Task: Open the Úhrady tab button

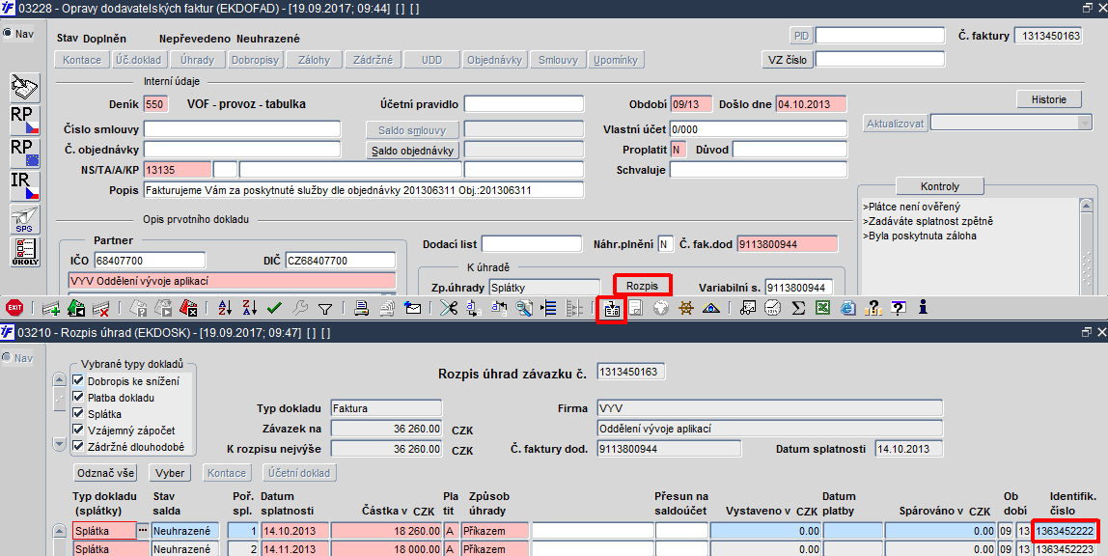Action: (x=197, y=60)
